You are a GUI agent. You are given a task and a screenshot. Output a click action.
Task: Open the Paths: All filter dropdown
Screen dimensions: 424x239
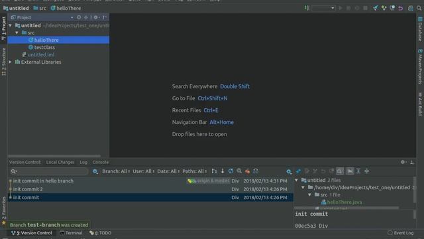[x=194, y=171]
